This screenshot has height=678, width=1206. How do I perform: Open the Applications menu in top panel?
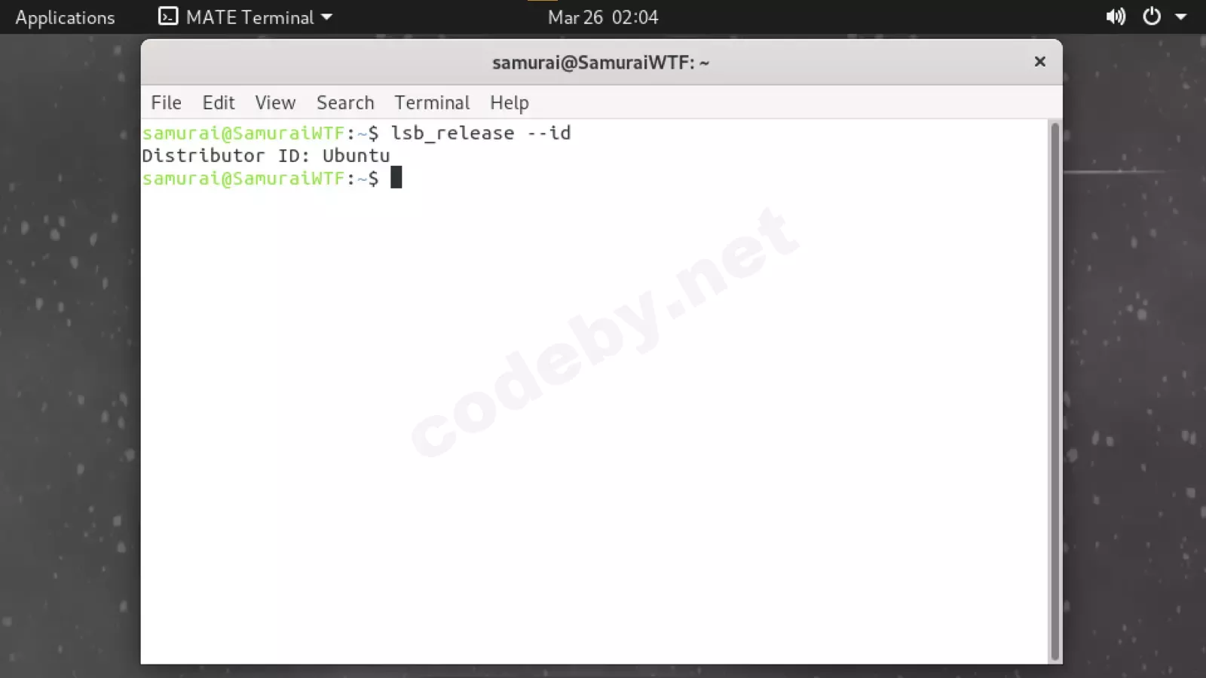click(65, 17)
